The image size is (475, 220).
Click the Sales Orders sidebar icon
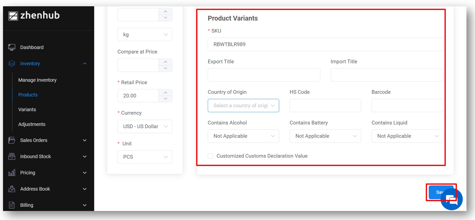(12, 140)
